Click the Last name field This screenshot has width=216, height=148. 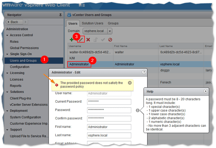[x=109, y=135]
